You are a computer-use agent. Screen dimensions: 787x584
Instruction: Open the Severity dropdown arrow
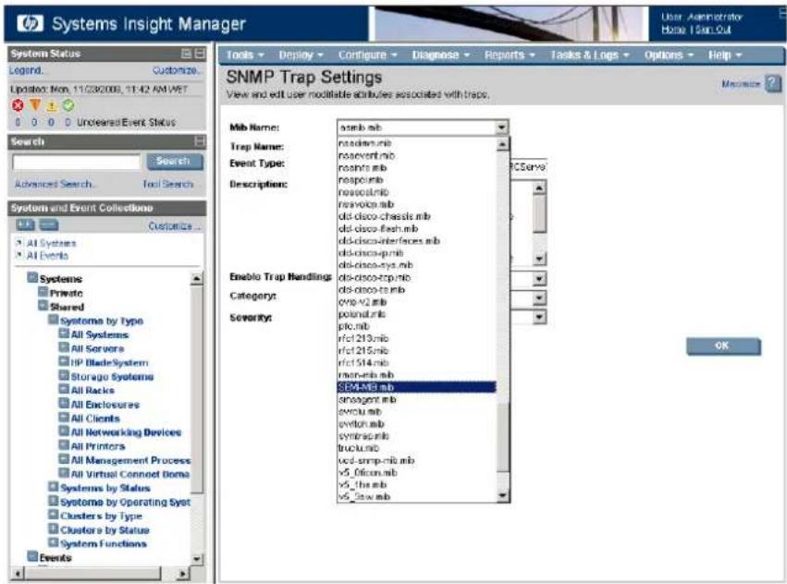[539, 317]
